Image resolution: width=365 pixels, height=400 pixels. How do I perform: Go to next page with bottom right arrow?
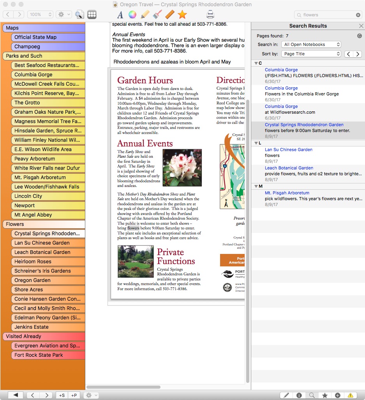tap(46, 395)
